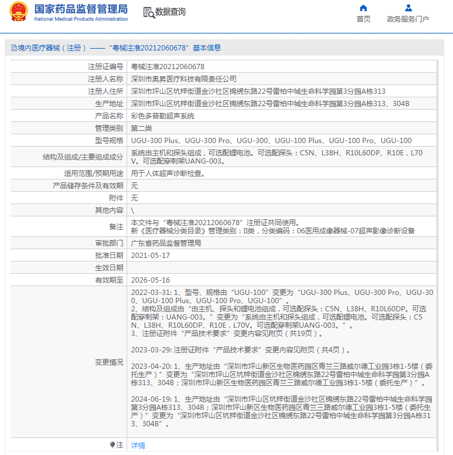
Task: Select registration number value 粤械注准20212060678
Action: [x=168, y=67]
